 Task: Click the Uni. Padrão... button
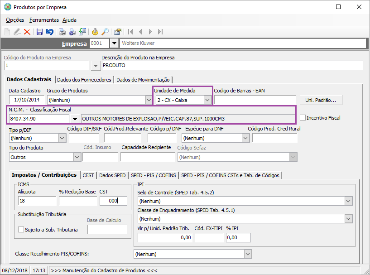(321, 100)
